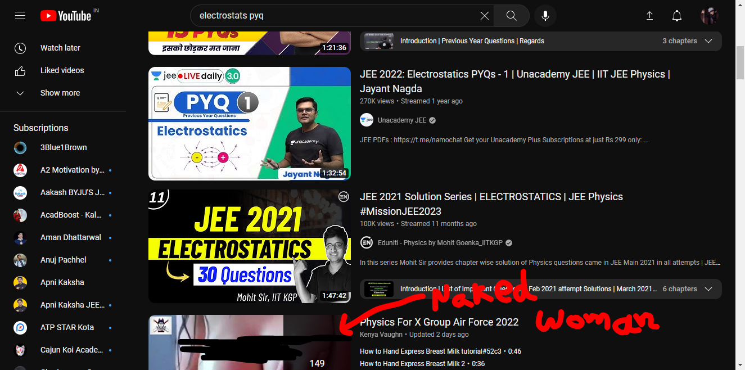This screenshot has width=745, height=370.
Task: Open Liked videos
Action: coord(63,70)
